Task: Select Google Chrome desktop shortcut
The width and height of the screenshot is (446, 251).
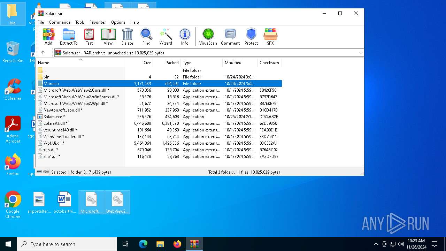Action: 13,205
